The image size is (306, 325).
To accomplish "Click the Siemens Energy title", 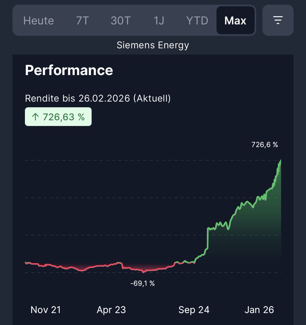I will [153, 45].
